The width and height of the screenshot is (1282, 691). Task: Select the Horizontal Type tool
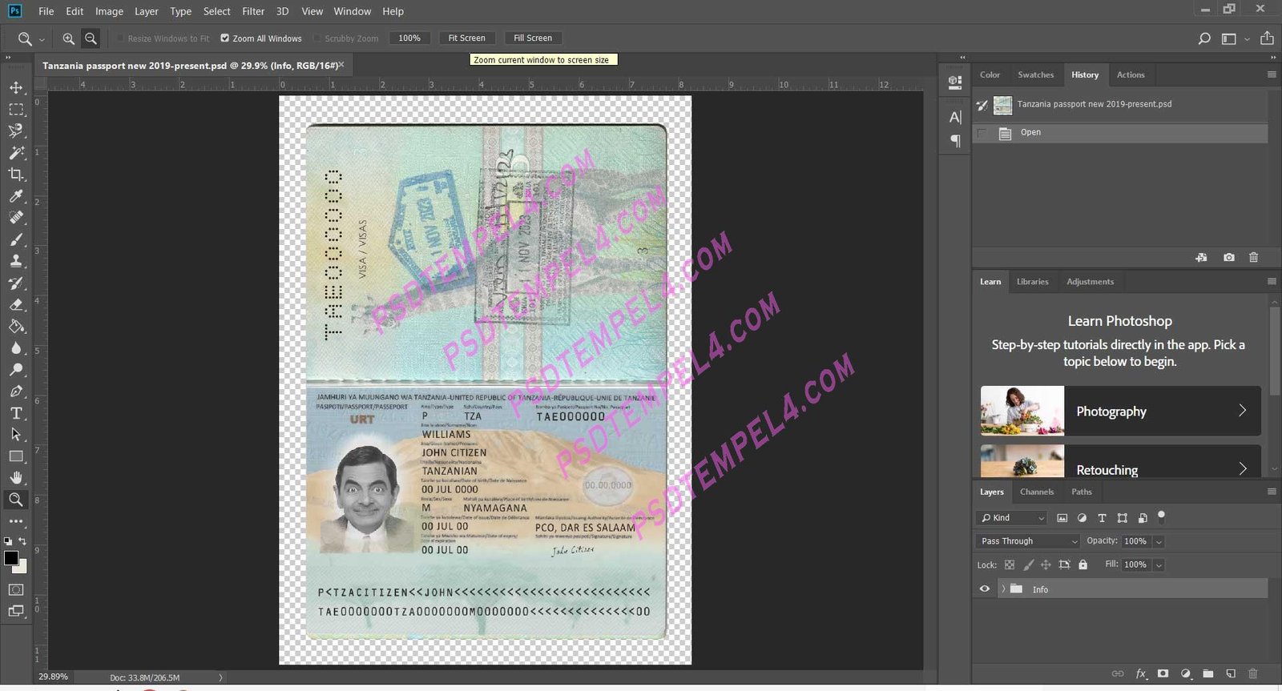tap(16, 413)
